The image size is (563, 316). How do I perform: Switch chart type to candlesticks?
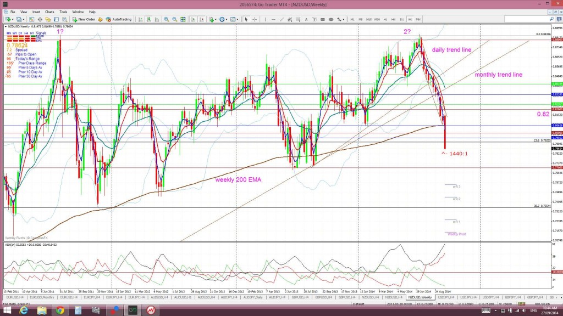(x=148, y=19)
